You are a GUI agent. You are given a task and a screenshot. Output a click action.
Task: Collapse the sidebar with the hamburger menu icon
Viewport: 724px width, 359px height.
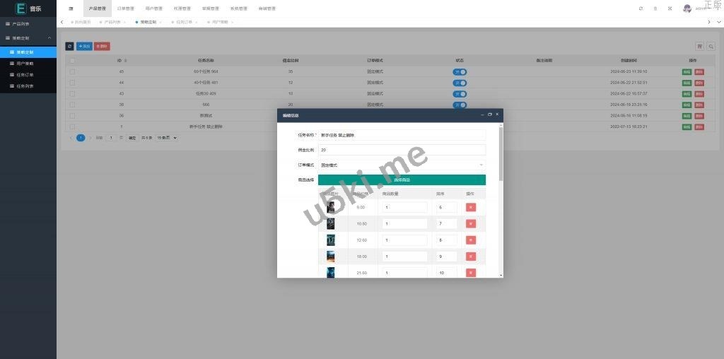pos(71,8)
